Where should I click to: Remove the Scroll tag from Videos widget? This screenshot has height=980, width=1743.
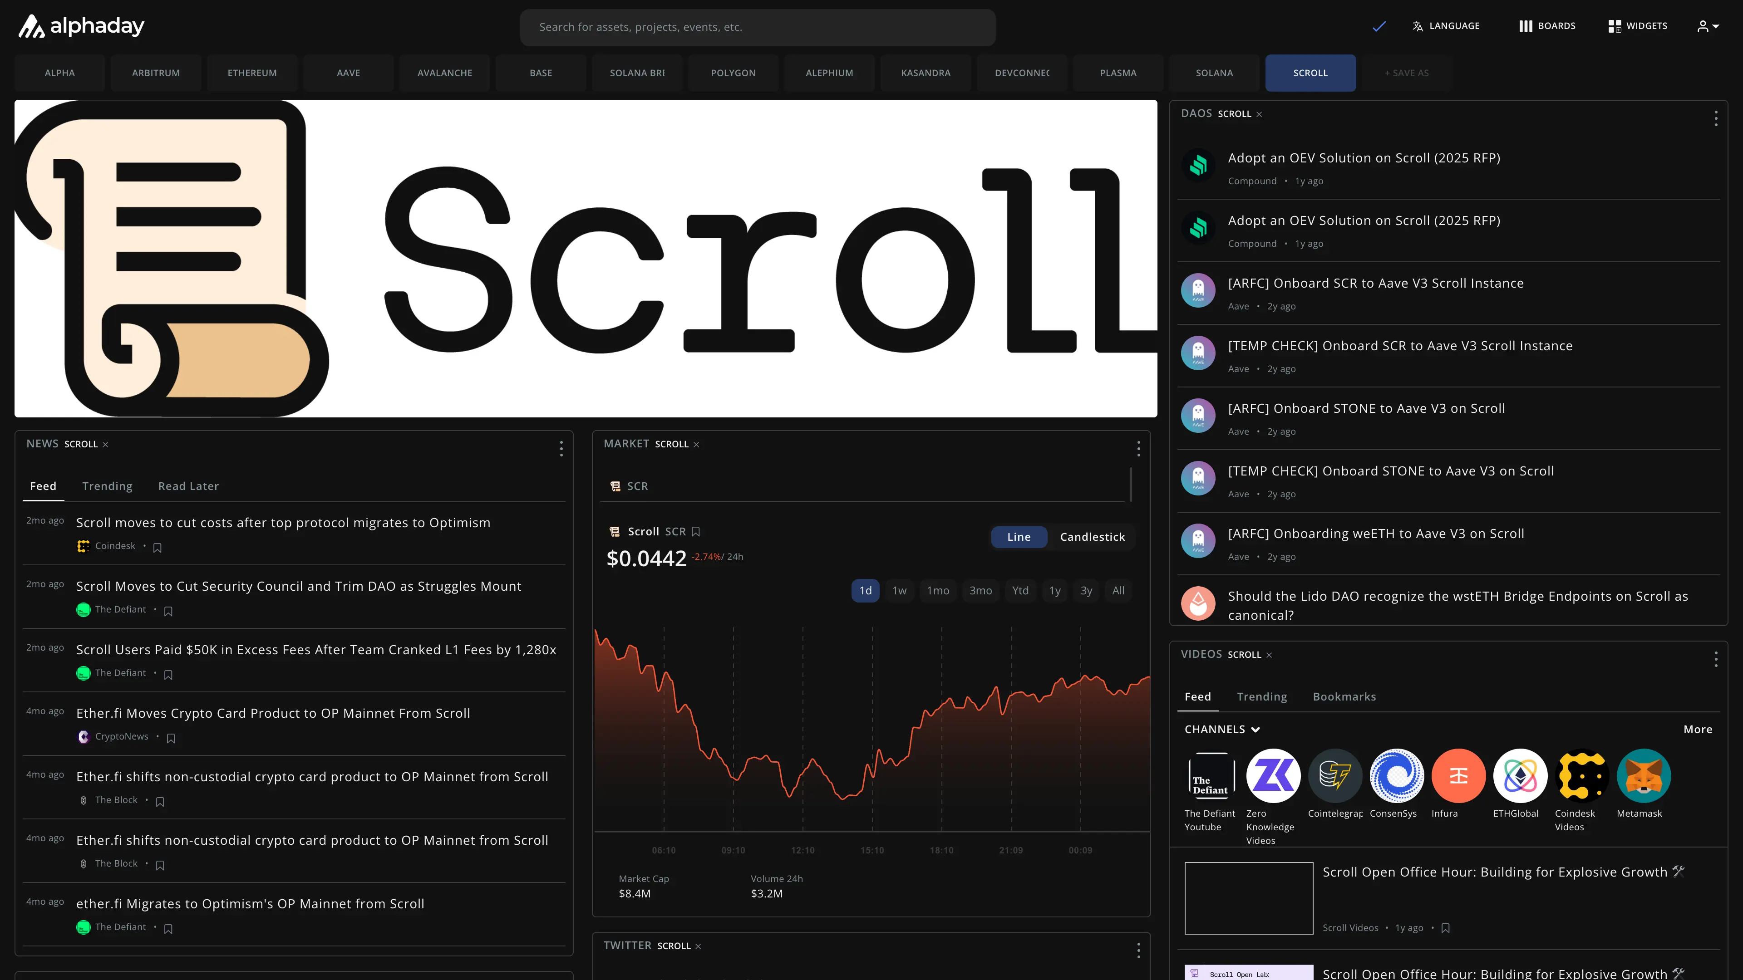[x=1270, y=655]
